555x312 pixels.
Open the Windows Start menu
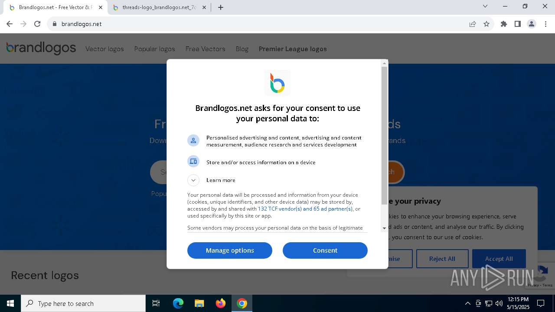pyautogui.click(x=10, y=303)
